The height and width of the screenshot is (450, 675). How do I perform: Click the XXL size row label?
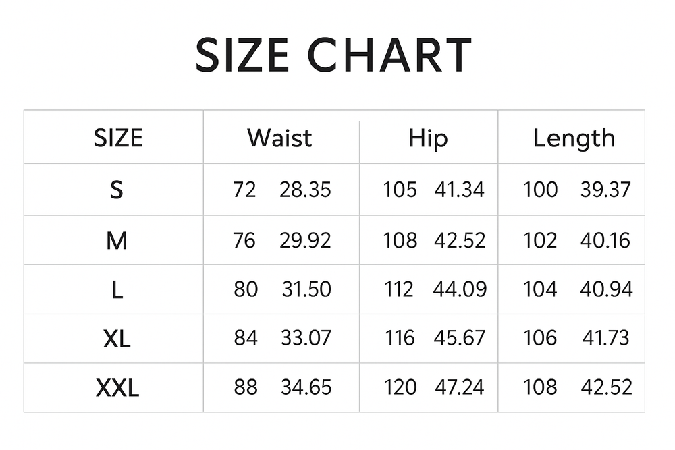(117, 388)
